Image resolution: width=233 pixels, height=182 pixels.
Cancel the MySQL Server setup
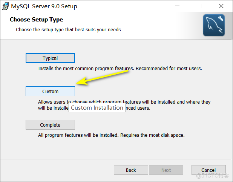(x=208, y=170)
